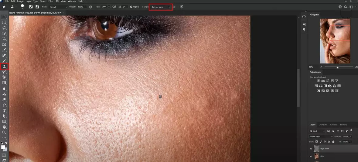Add a Levels adjustment

[323, 81]
